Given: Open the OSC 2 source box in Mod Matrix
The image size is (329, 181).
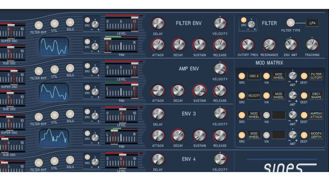Looking at the screenshot, I should 253,76.
